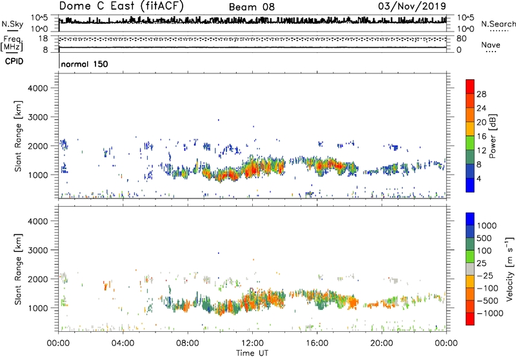This screenshot has height=357, width=516.
Task: Select the 'Power [dB]' colorbar label
Action: (x=492, y=136)
